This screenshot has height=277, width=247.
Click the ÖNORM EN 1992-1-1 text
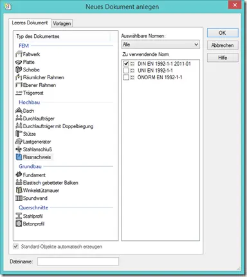coord(160,77)
